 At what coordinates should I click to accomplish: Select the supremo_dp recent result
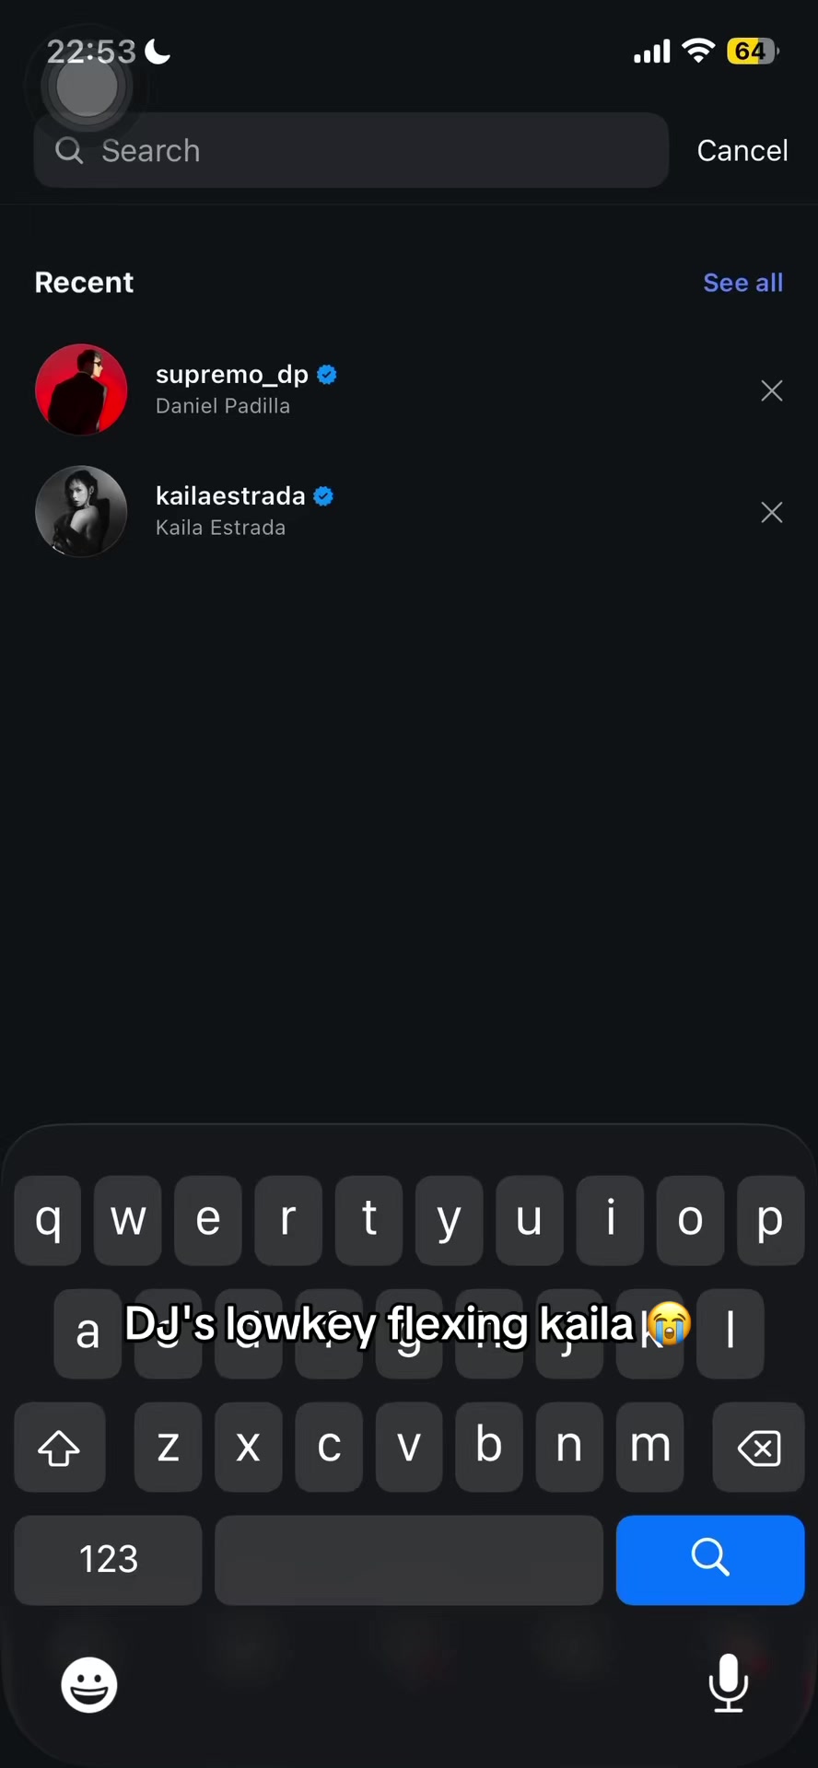[409, 390]
